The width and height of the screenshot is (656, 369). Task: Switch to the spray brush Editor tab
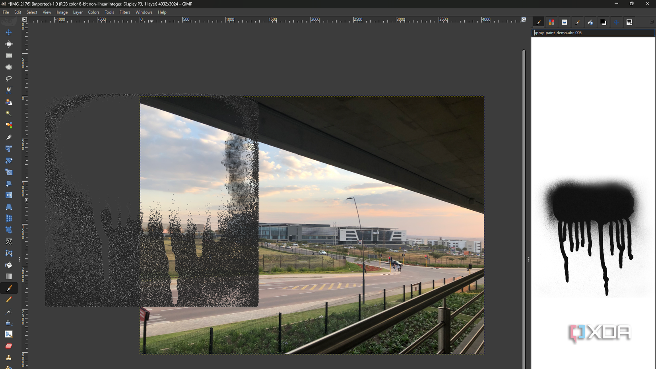(629, 22)
